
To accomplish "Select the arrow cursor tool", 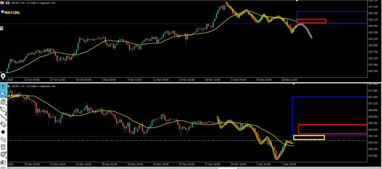I will point(3,94).
